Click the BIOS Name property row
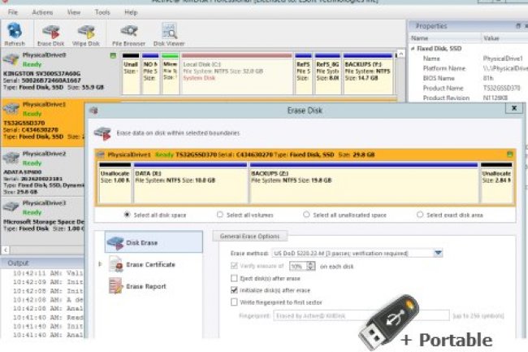The width and height of the screenshot is (528, 352). (x=468, y=78)
